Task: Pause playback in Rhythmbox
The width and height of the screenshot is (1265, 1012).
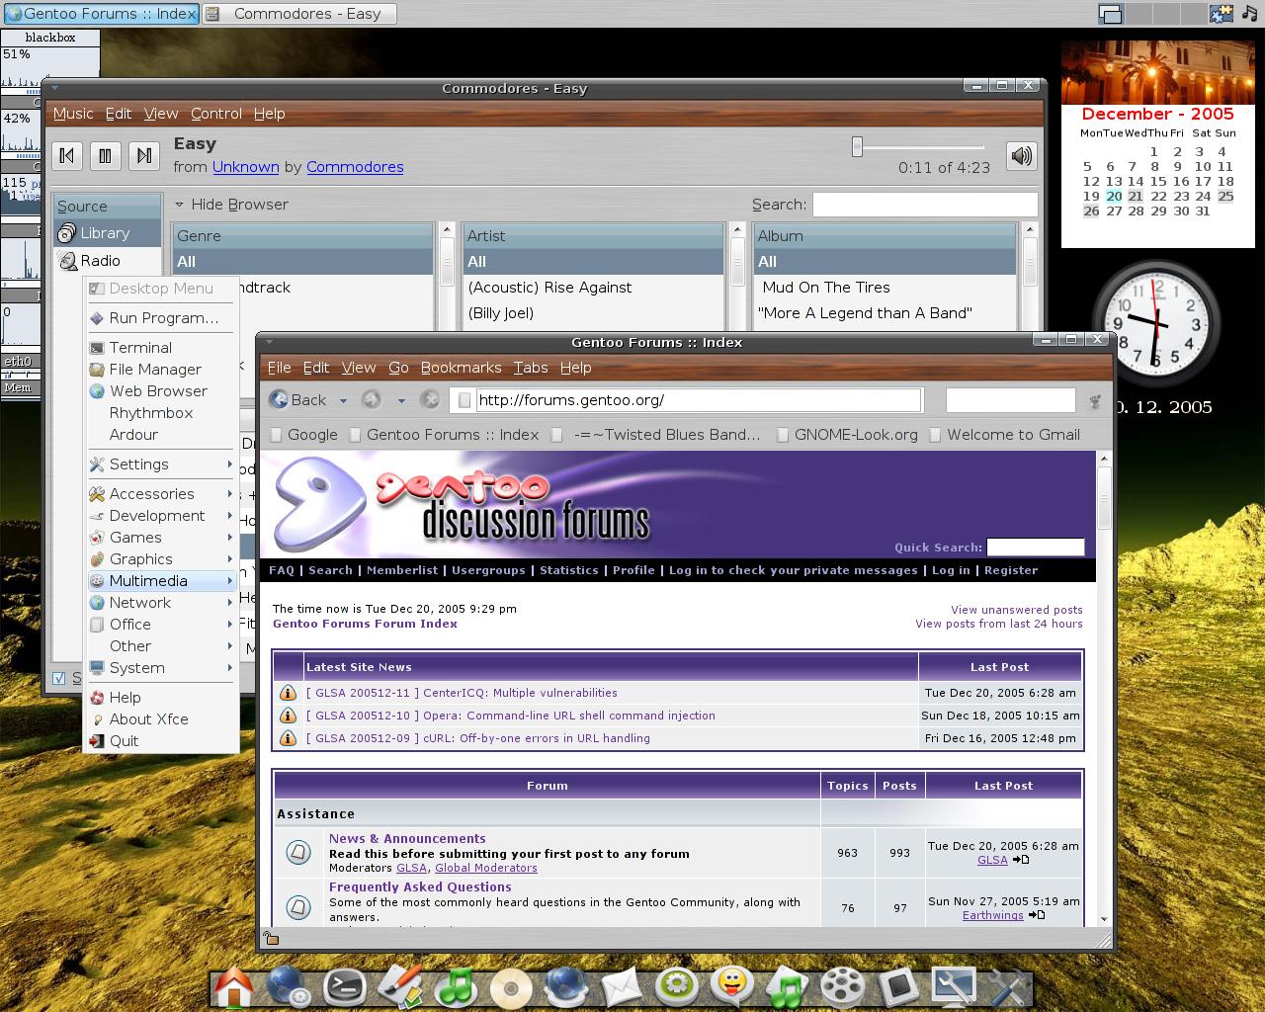Action: pyautogui.click(x=106, y=155)
